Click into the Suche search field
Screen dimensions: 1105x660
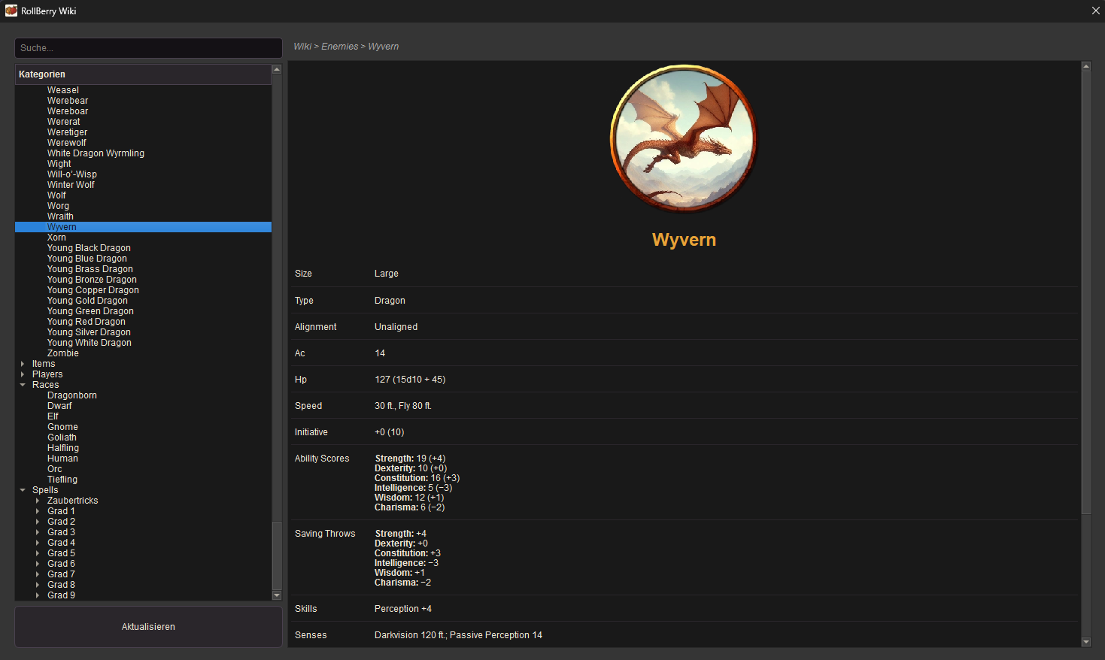pyautogui.click(x=148, y=47)
